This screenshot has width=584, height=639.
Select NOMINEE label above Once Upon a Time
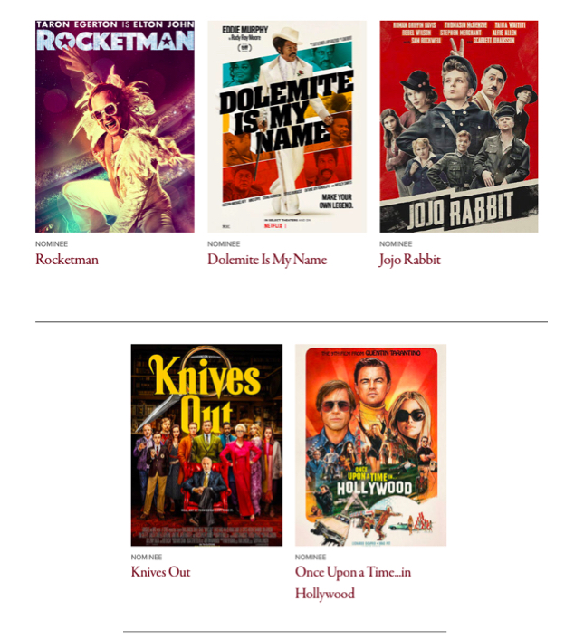coord(311,557)
